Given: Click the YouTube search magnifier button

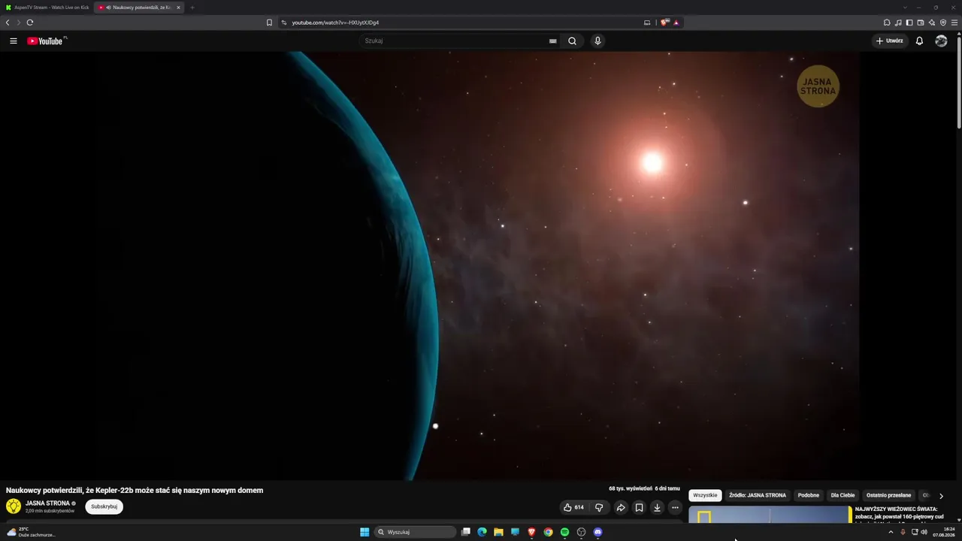Looking at the screenshot, I should (572, 41).
